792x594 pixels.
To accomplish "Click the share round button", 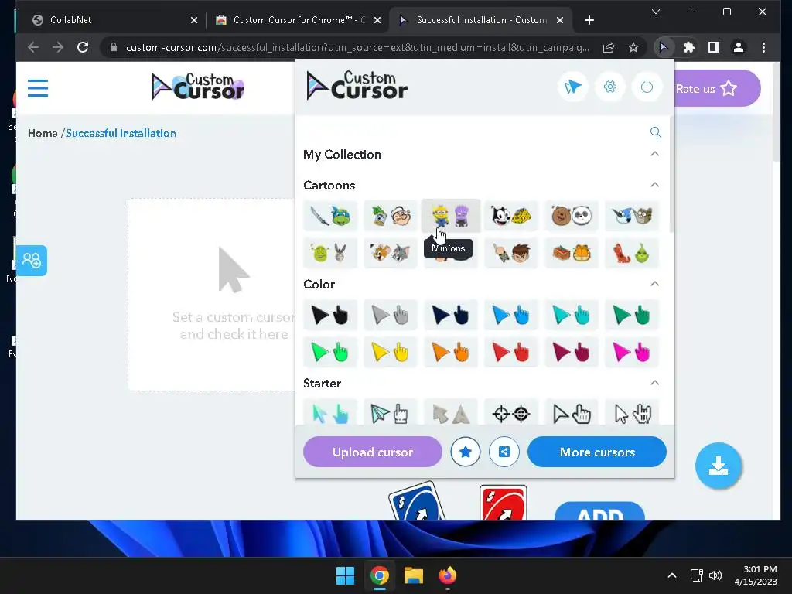I will point(504,452).
